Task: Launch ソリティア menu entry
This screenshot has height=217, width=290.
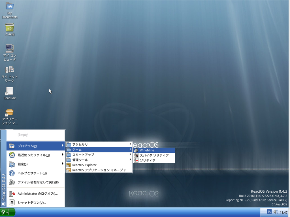Action: [154, 160]
